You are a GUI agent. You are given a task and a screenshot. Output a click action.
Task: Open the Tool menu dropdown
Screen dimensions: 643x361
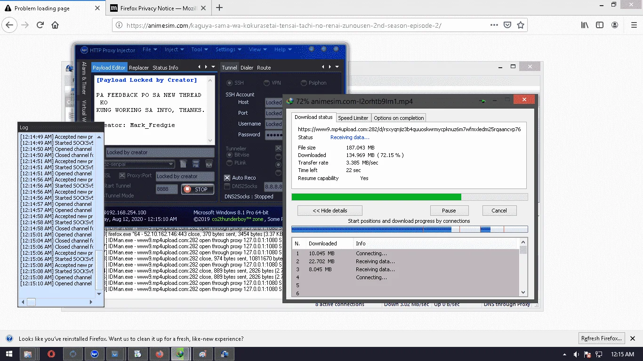point(200,49)
